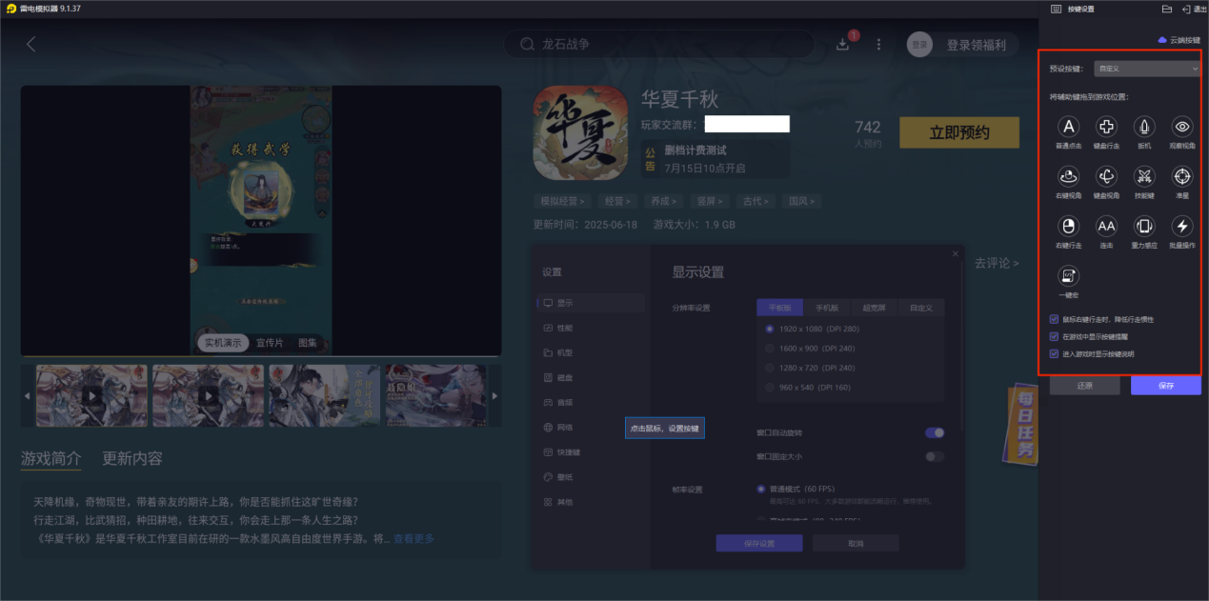Close the settings dialog with the X

pyautogui.click(x=956, y=253)
